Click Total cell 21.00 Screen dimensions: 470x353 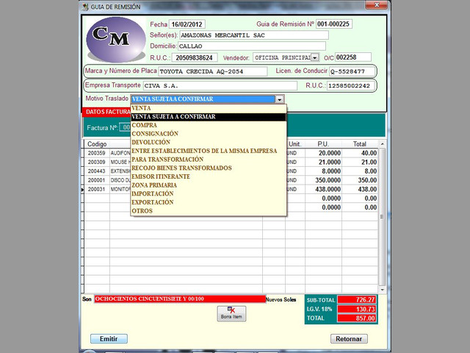click(x=360, y=162)
